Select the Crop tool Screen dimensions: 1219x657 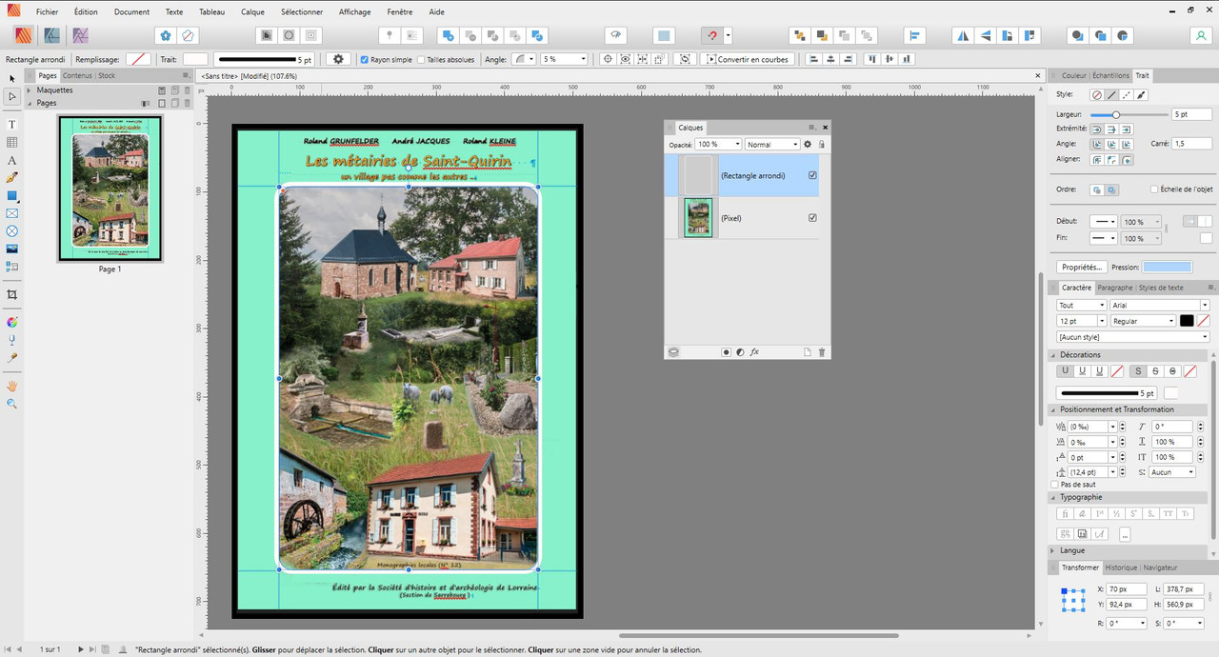pyautogui.click(x=12, y=295)
